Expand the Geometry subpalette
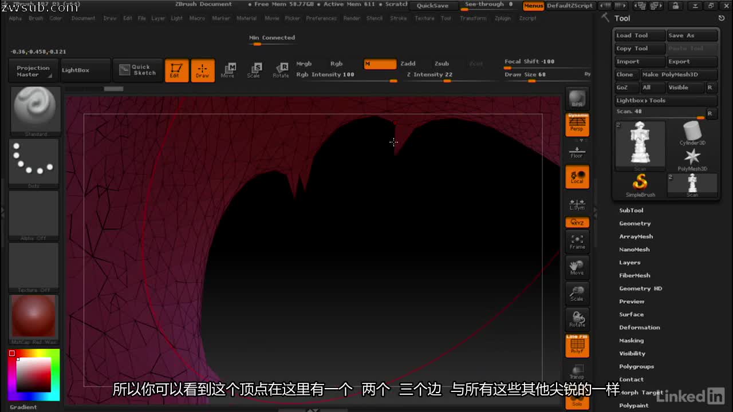Viewport: 733px width, 412px height. [636, 223]
